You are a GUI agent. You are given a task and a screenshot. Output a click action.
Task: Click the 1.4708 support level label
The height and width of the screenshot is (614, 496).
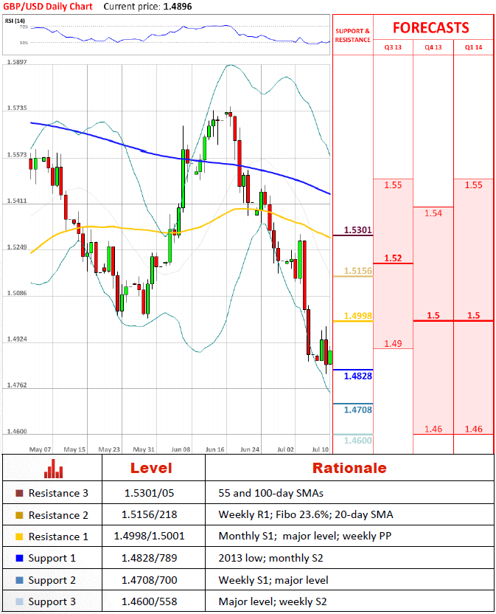[x=357, y=410]
